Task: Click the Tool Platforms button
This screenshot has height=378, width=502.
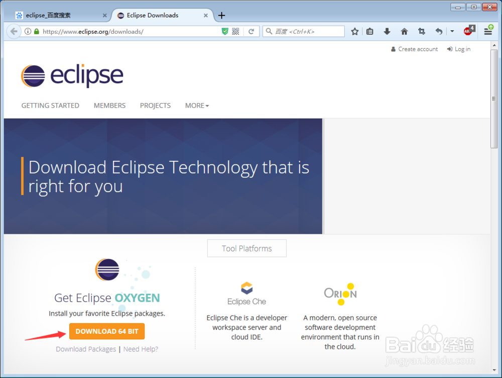Action: (247, 248)
